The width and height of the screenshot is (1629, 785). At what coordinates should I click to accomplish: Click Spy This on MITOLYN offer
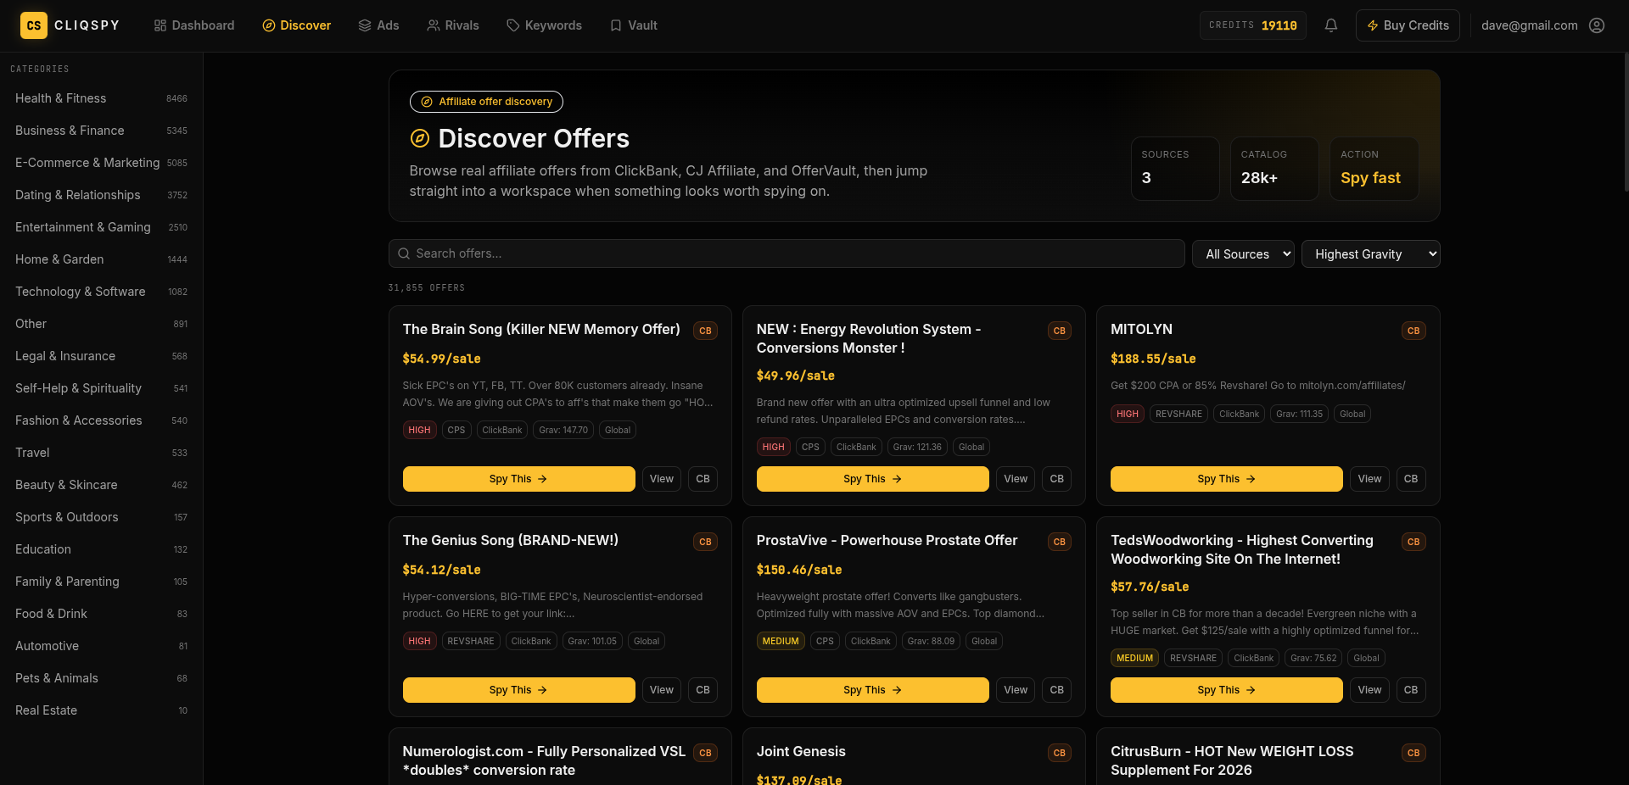pos(1225,479)
